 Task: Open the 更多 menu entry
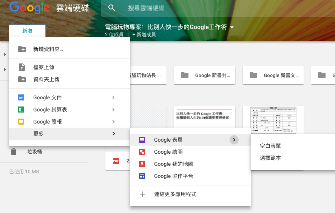pos(69,134)
